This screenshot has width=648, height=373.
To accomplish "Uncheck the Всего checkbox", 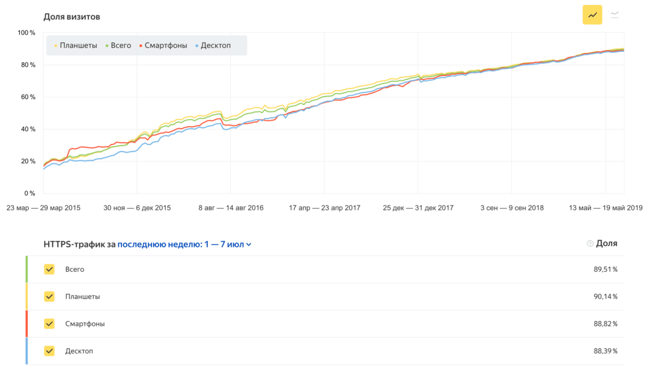I will tap(49, 269).
